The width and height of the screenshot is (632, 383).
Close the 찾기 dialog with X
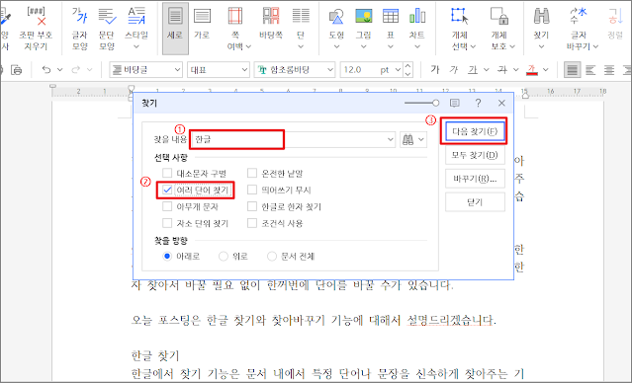pos(501,103)
